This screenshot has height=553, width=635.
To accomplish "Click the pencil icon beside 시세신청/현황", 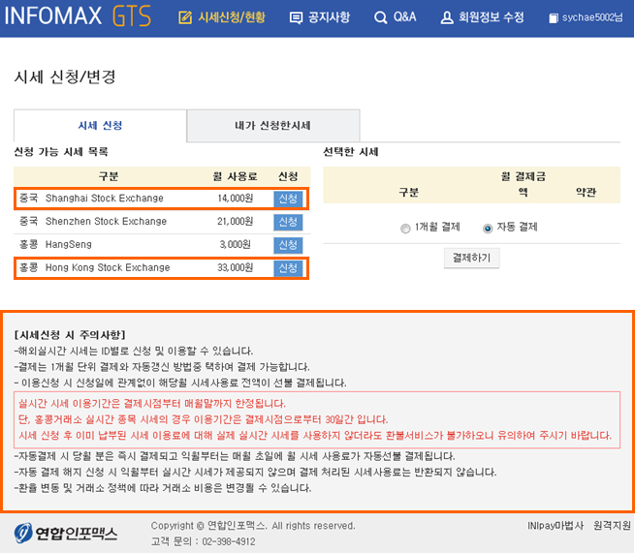I will [185, 17].
